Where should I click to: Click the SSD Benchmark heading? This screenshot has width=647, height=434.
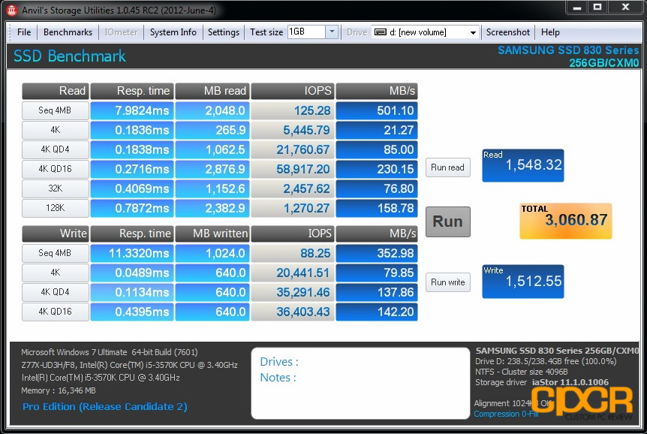click(x=69, y=56)
